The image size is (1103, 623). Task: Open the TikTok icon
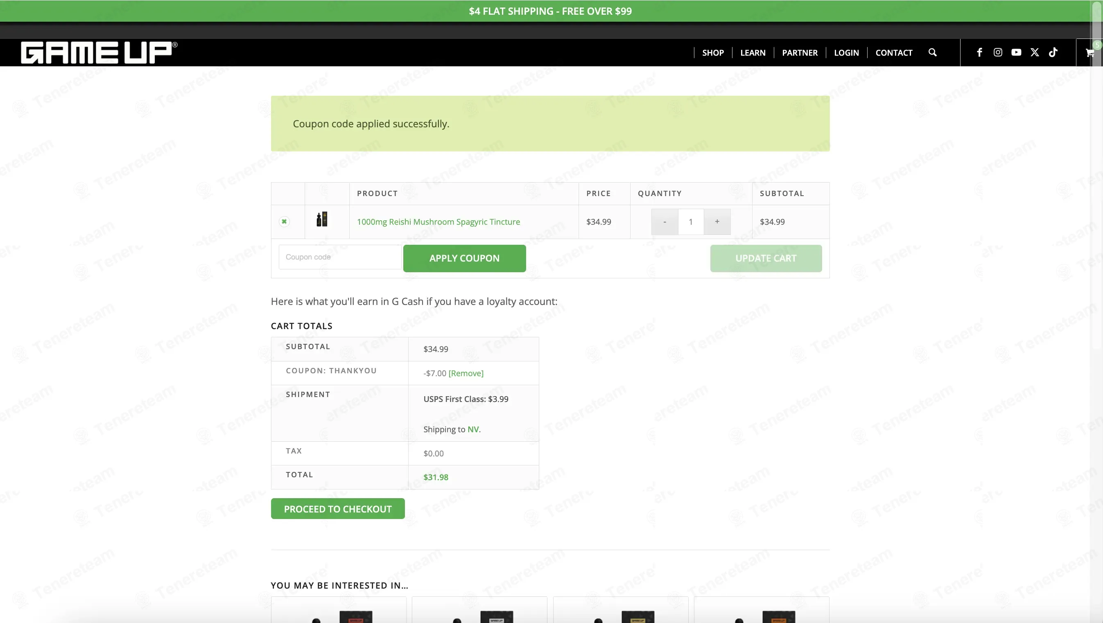pyautogui.click(x=1053, y=52)
